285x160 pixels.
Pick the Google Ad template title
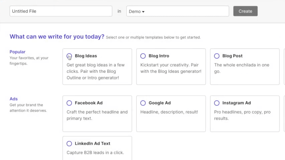160,103
